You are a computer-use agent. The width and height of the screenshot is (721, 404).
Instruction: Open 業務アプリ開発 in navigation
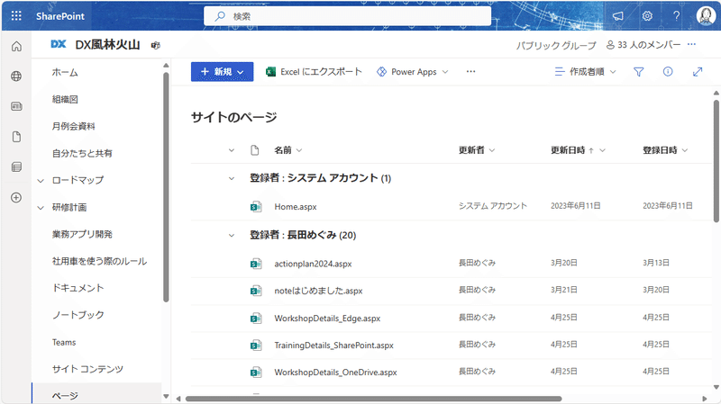[x=82, y=234]
